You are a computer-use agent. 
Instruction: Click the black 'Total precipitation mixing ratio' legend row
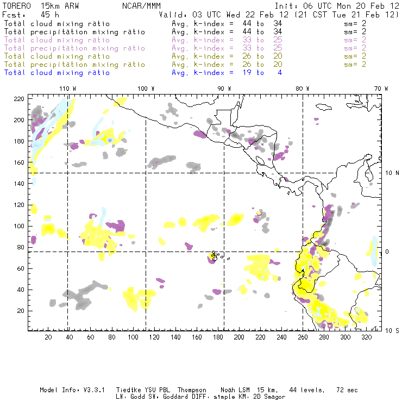[x=185, y=32]
